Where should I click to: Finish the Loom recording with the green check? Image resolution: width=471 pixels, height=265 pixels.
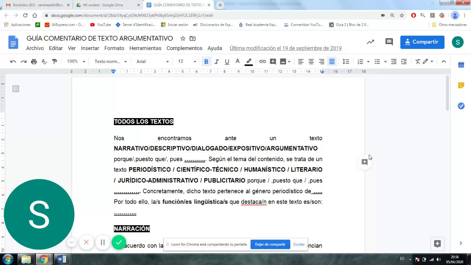click(x=119, y=243)
